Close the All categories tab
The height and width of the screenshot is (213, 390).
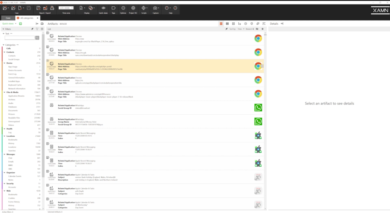tap(38, 18)
